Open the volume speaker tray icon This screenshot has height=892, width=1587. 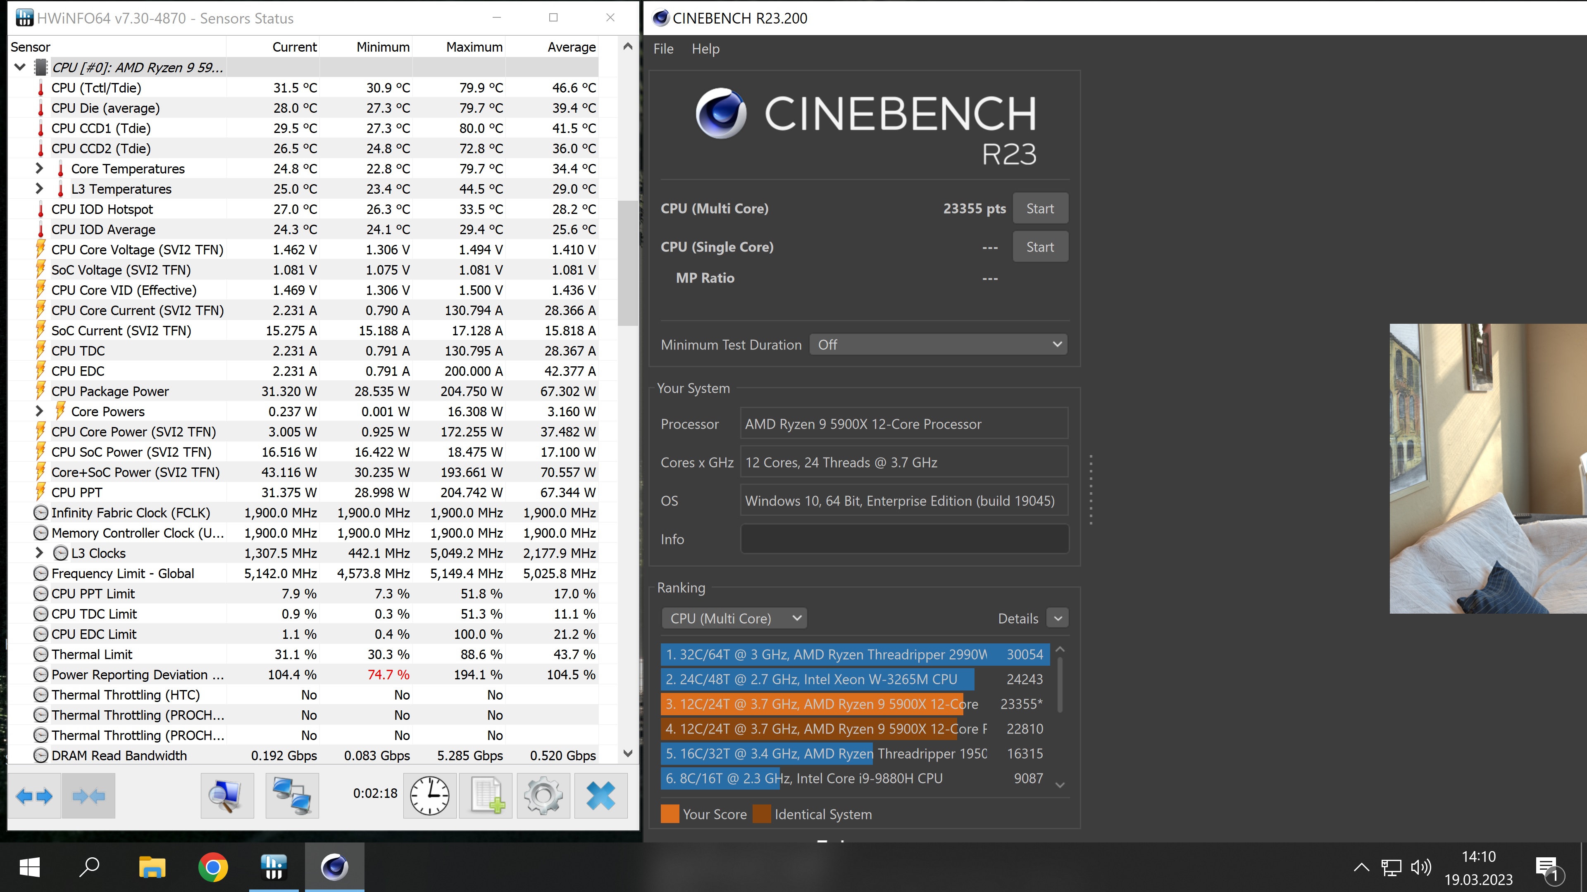point(1421,867)
